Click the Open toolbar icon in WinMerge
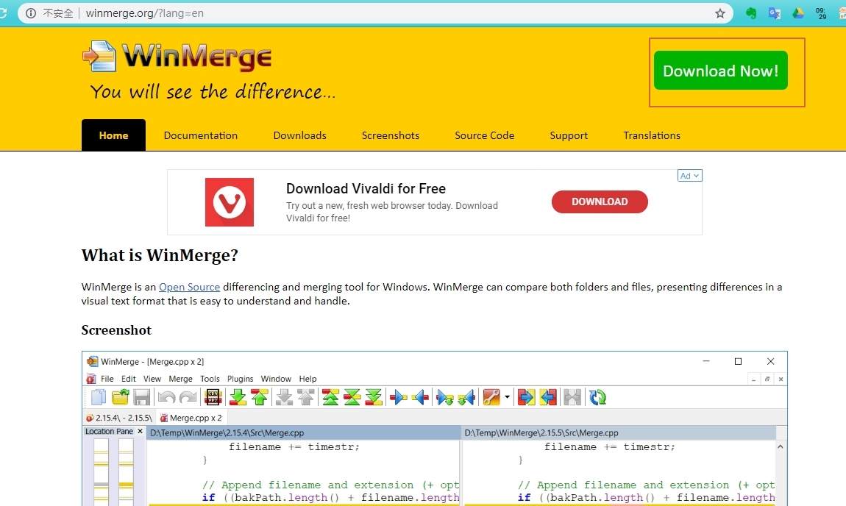Screen dimensions: 846x506 (119, 397)
